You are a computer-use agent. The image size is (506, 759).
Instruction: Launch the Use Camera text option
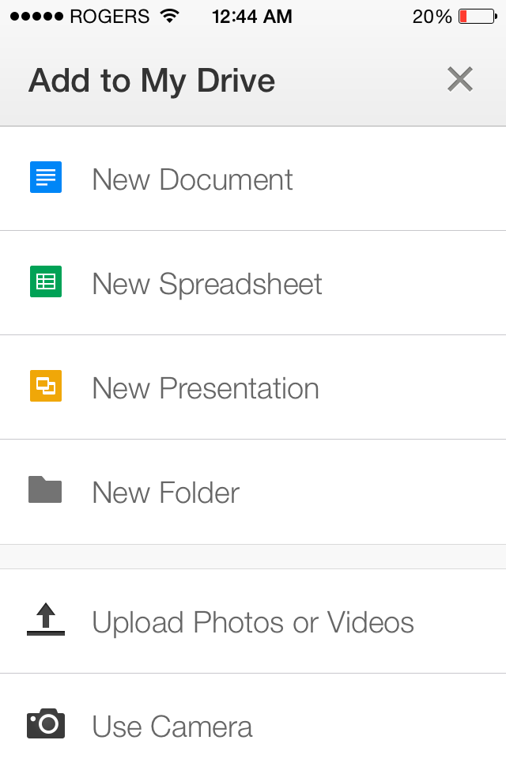172,727
